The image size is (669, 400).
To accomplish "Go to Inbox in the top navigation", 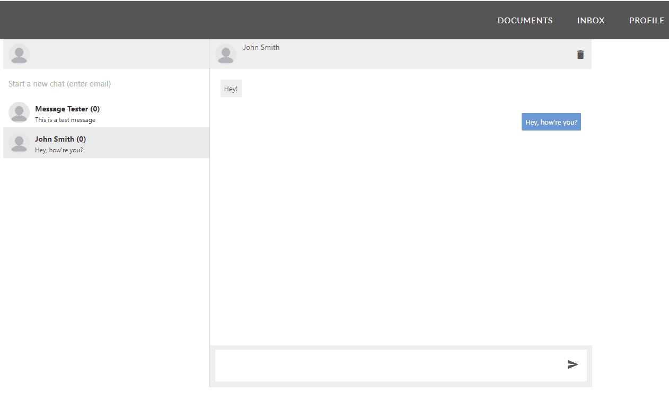I will 591,21.
